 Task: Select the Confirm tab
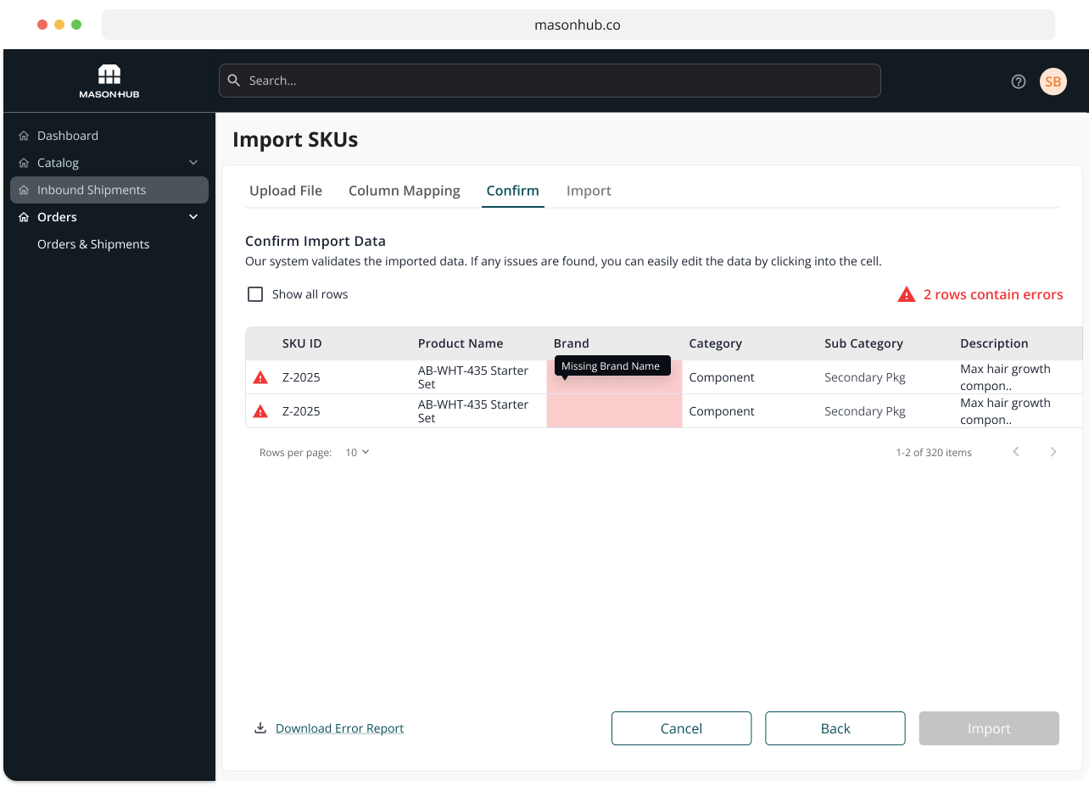[513, 191]
